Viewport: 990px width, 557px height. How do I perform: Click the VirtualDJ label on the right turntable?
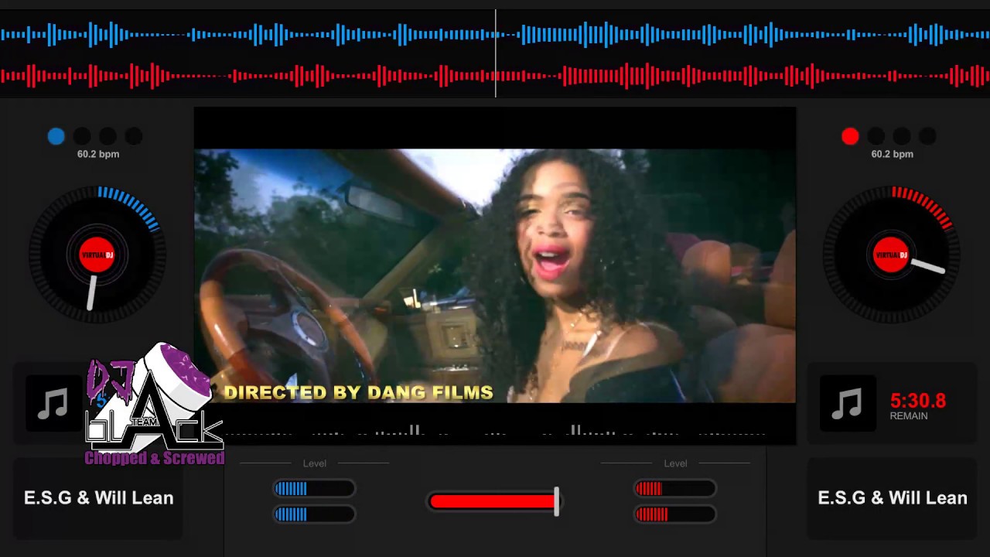coord(891,255)
